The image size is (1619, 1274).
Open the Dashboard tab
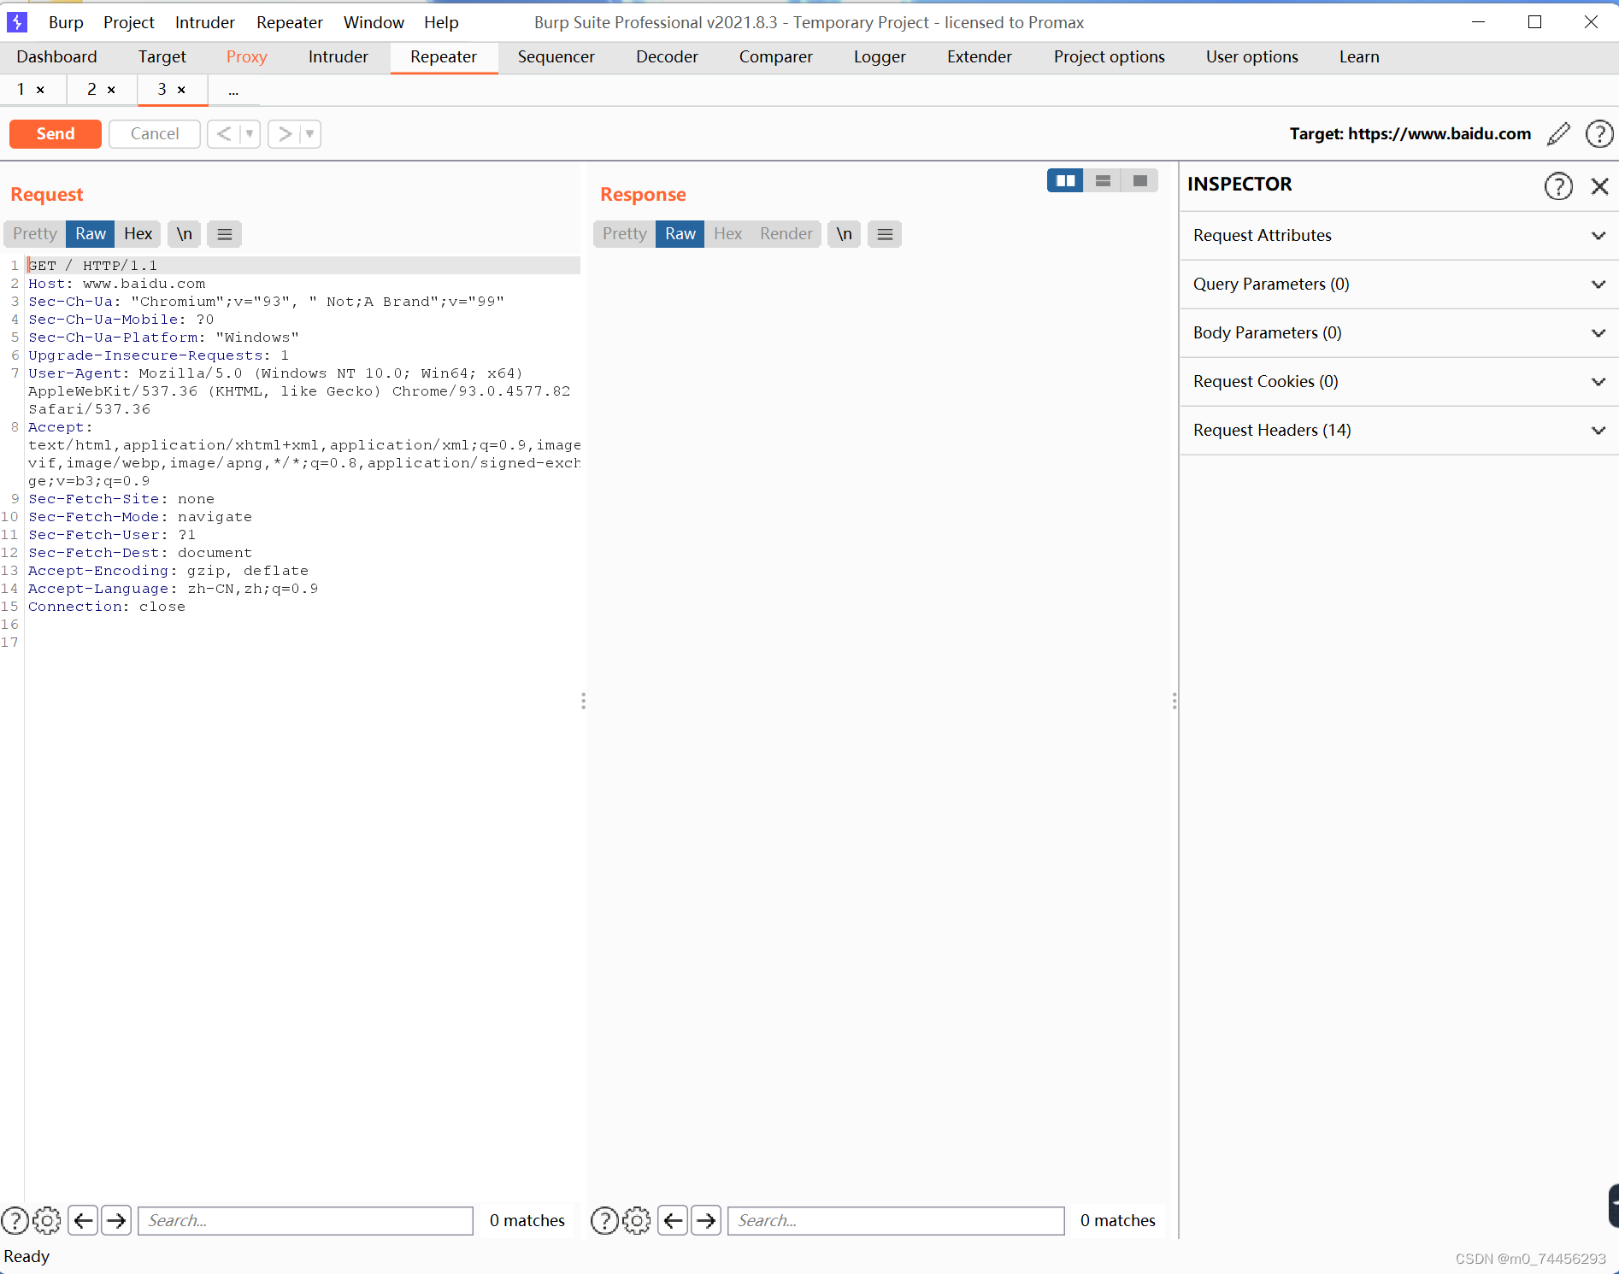57,56
